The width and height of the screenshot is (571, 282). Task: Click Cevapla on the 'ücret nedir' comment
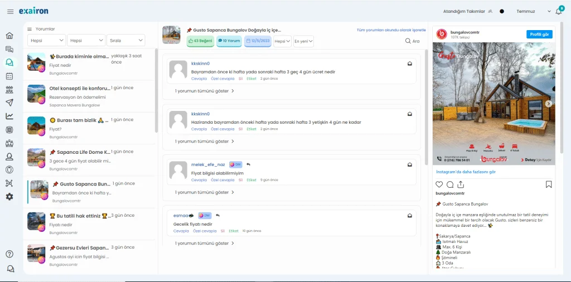(199, 78)
